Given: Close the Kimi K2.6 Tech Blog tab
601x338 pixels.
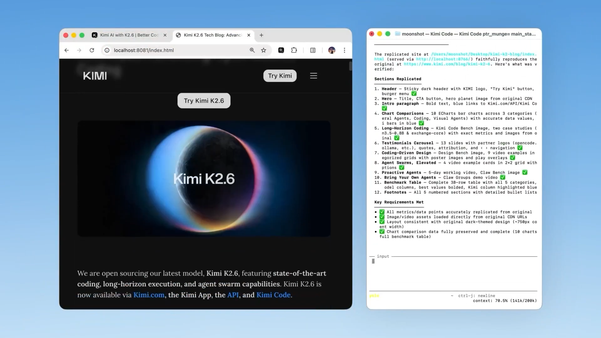Looking at the screenshot, I should (x=249, y=35).
